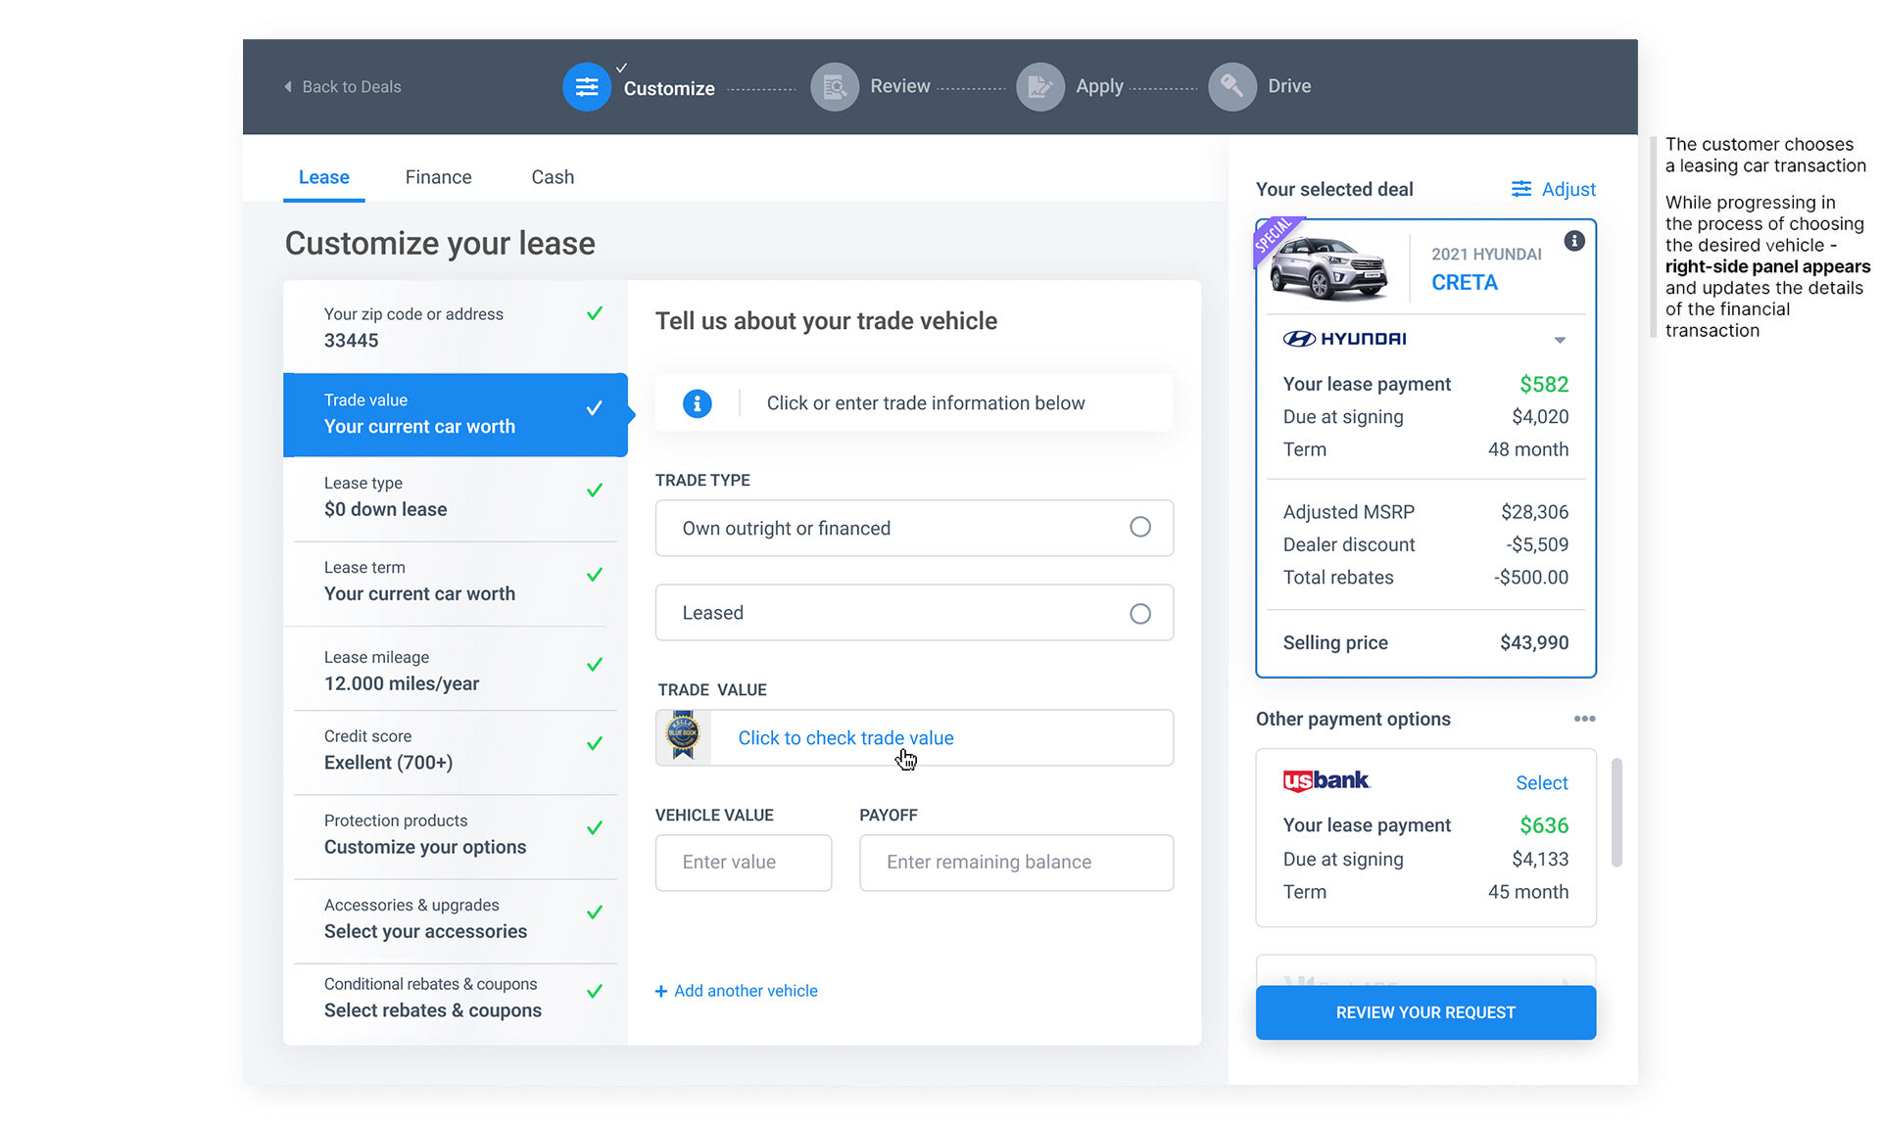Switch to the Cash tab
Viewport: 1881px width, 1124px height.
click(553, 177)
